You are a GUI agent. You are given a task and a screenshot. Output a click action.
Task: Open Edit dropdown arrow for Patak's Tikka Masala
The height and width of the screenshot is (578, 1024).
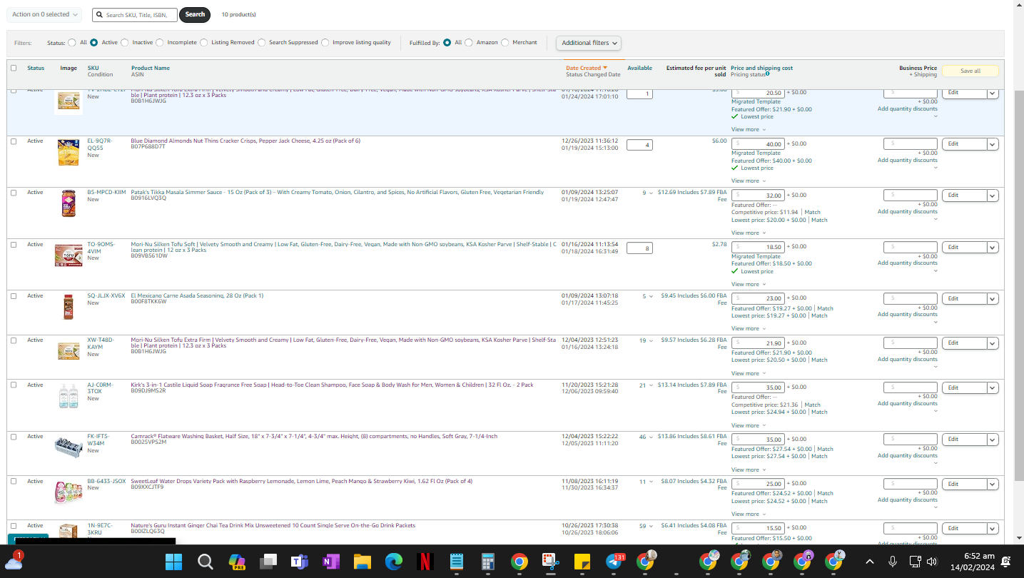(993, 196)
